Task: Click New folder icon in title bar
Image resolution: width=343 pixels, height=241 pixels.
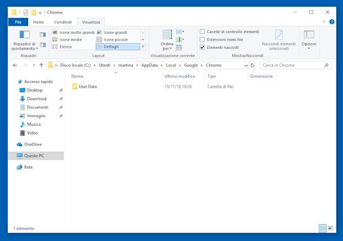Action: (34, 12)
